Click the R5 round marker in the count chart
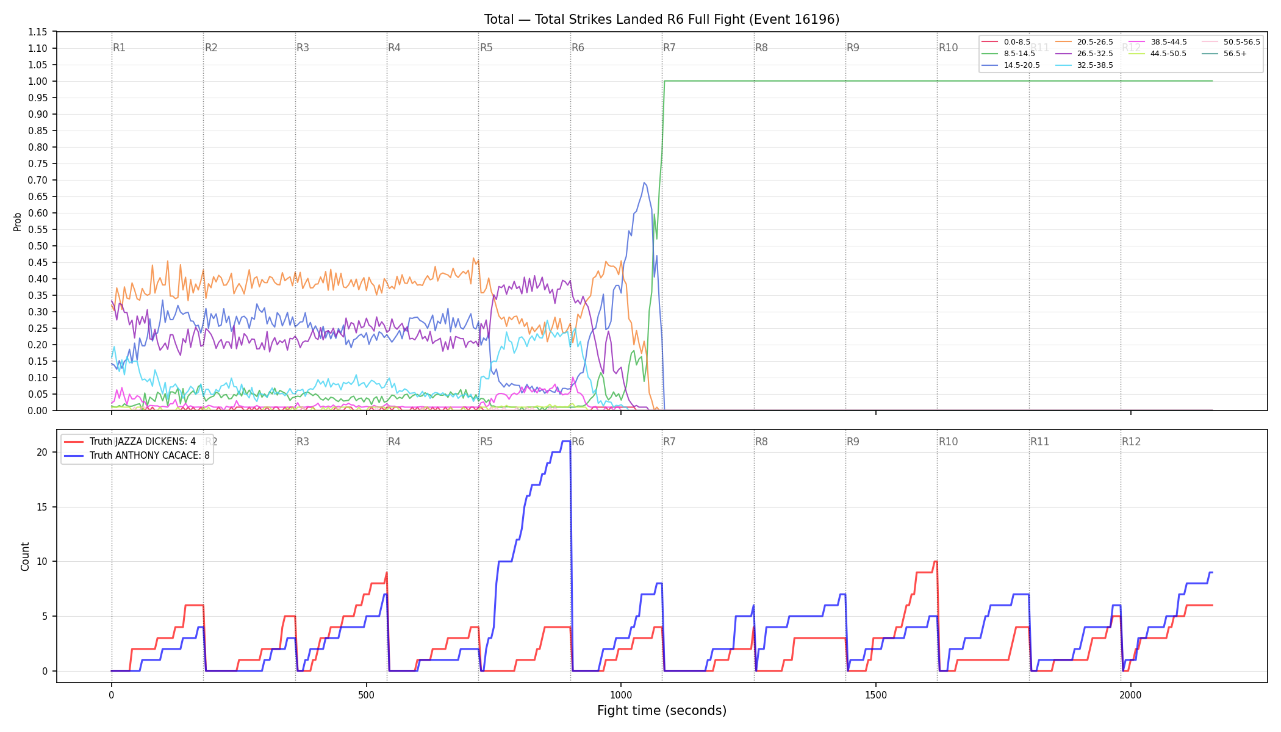Viewport: 1281px width, 732px height. pyautogui.click(x=486, y=442)
